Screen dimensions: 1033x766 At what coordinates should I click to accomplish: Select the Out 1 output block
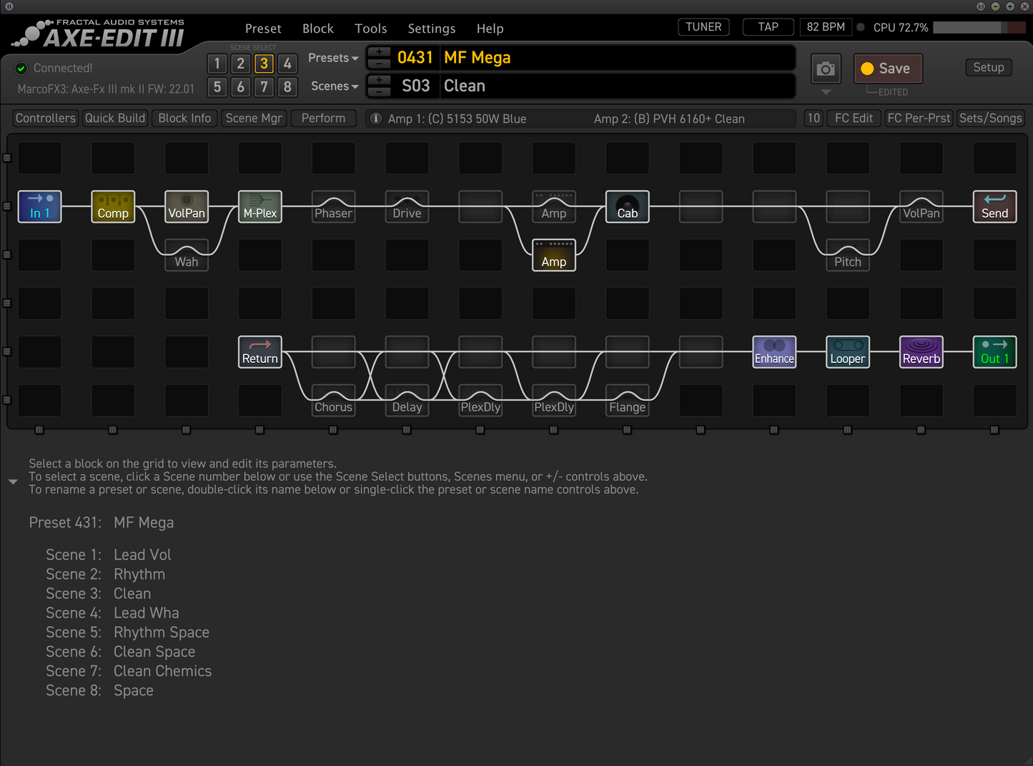[995, 352]
